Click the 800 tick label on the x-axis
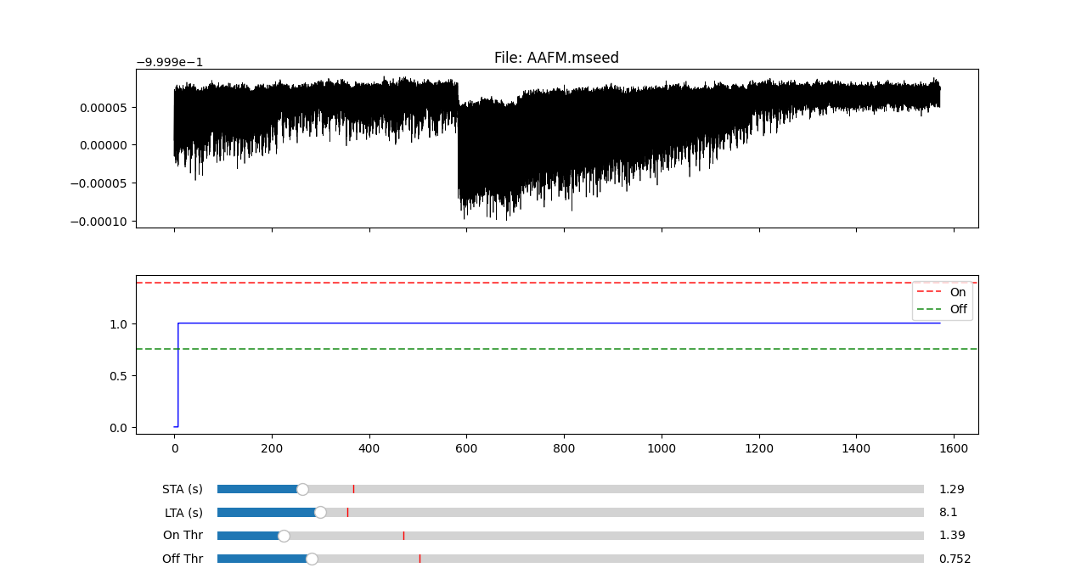The height and width of the screenshot is (579, 1087). (564, 447)
